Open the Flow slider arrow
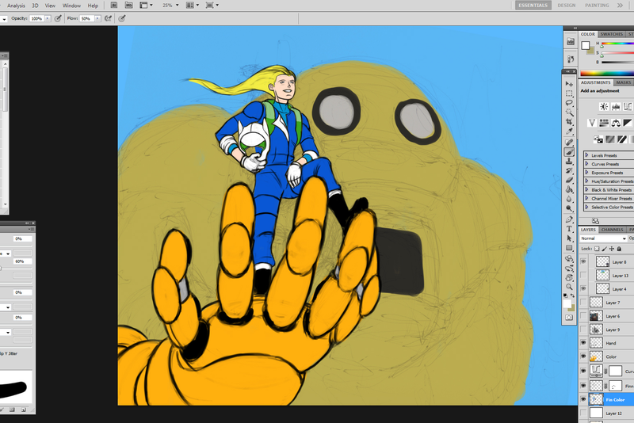634x423 pixels. pyautogui.click(x=97, y=18)
